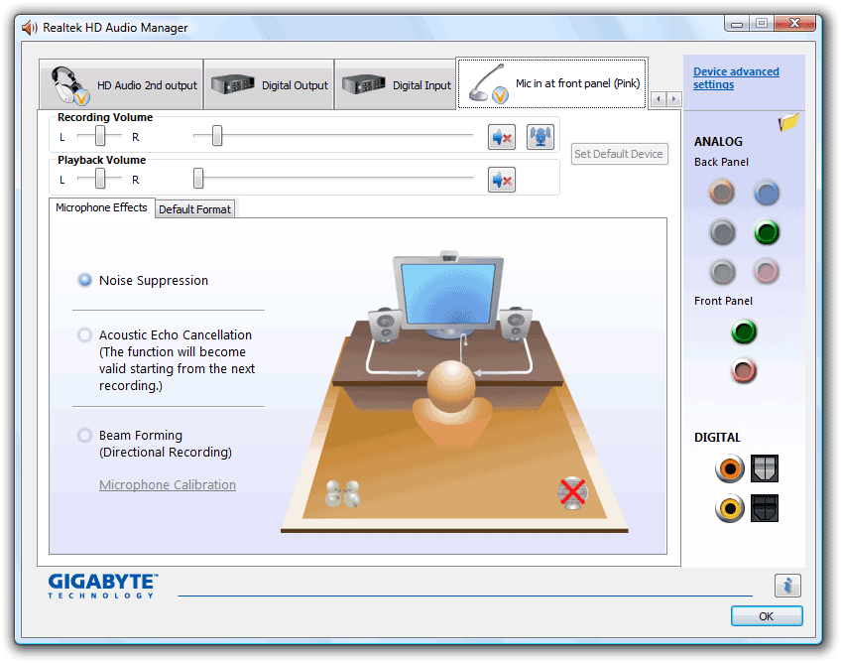The width and height of the screenshot is (841, 663).
Task: Click the pink back panel jack
Action: [766, 271]
